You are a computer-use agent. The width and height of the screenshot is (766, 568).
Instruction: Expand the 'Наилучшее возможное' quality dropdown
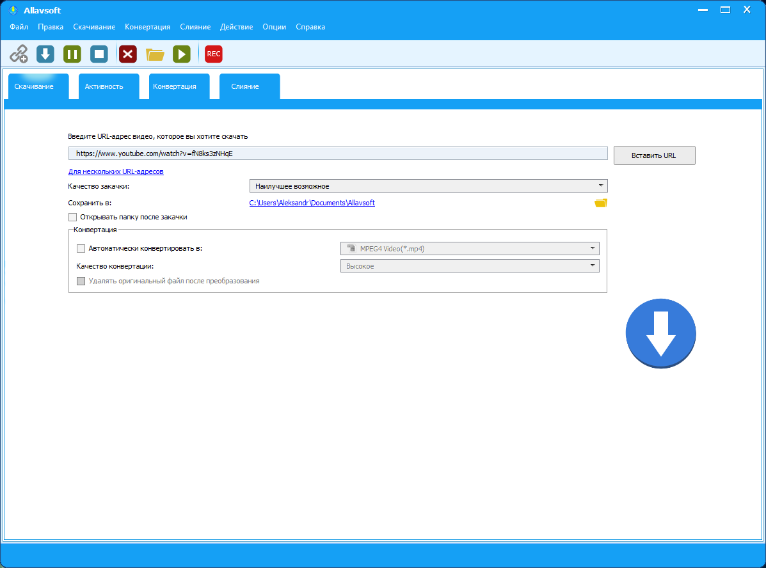click(427, 186)
